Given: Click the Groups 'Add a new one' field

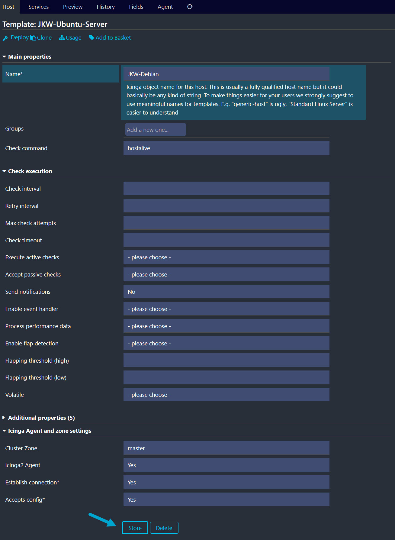Looking at the screenshot, I should 156,130.
